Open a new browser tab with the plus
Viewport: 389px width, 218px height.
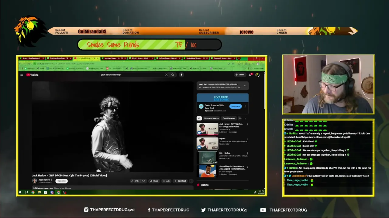[239, 58]
